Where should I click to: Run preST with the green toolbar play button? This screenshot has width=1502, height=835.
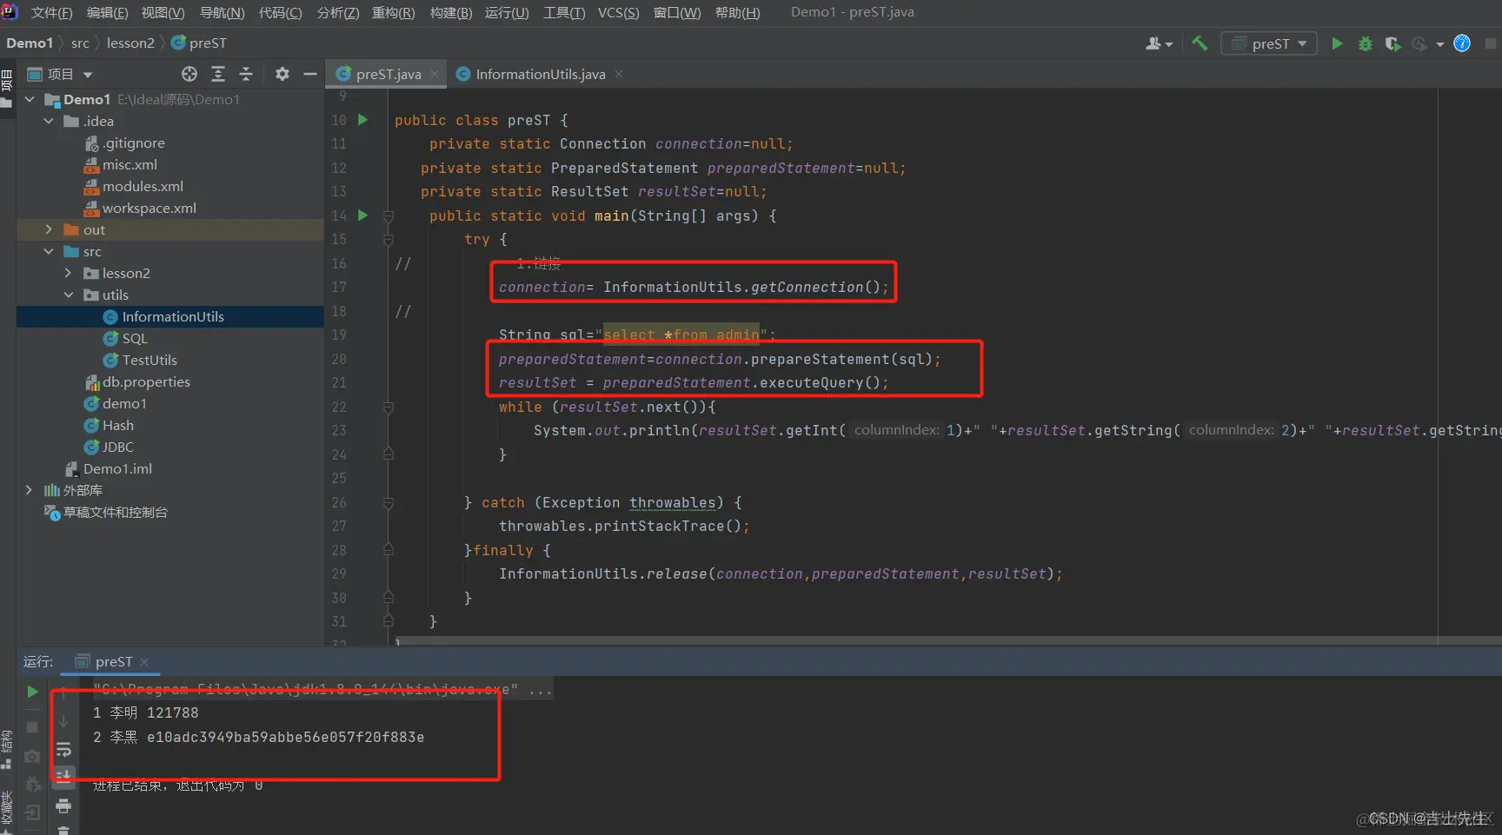click(1337, 43)
